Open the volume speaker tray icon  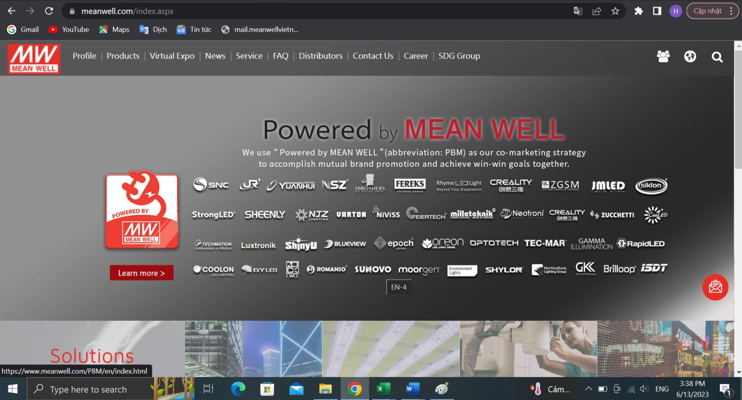pos(644,389)
